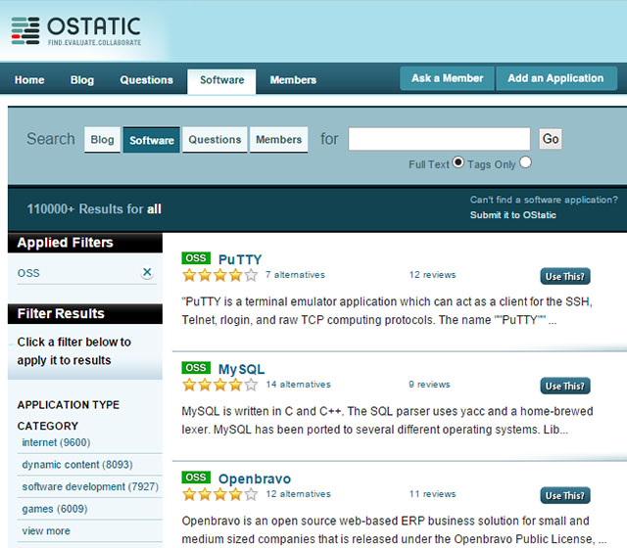The height and width of the screenshot is (548, 627).
Task: Open MySQL's 9 reviews
Action: pos(429,385)
